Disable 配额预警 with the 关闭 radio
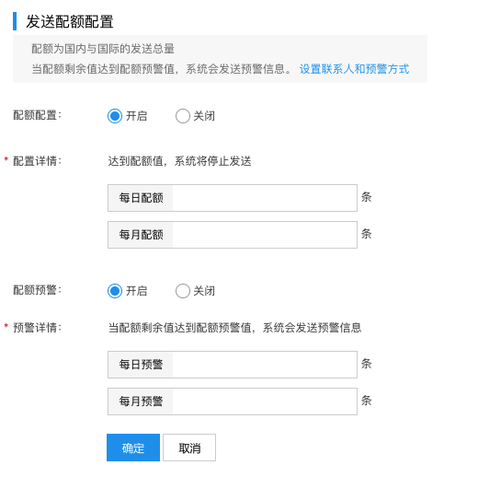Viewport: 478px width, 477px height. pos(183,291)
